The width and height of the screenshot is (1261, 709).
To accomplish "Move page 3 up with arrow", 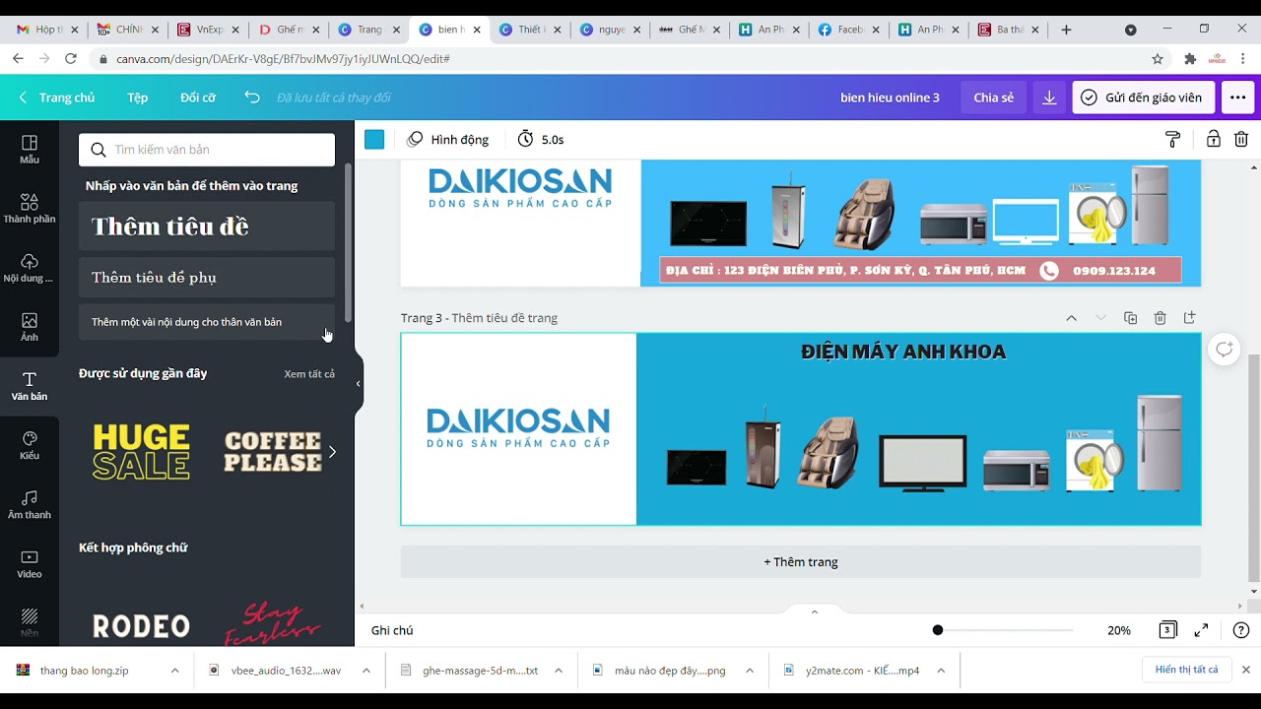I will [1071, 318].
